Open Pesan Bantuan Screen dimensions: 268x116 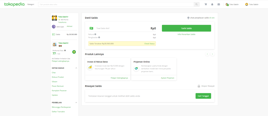coord(58,86)
